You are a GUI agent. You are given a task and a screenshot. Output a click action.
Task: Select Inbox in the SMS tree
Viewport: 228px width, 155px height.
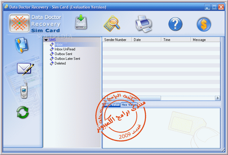[58, 44]
